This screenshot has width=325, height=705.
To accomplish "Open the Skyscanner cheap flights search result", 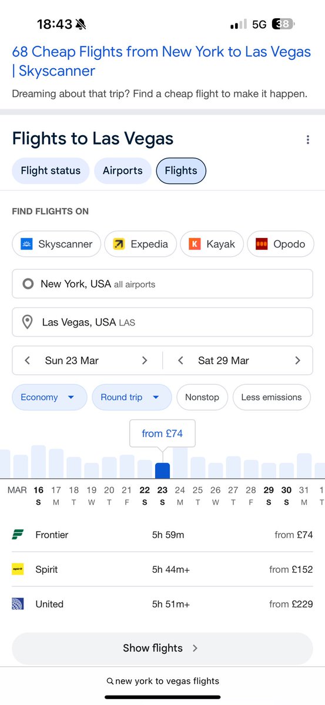I will pyautogui.click(x=162, y=62).
